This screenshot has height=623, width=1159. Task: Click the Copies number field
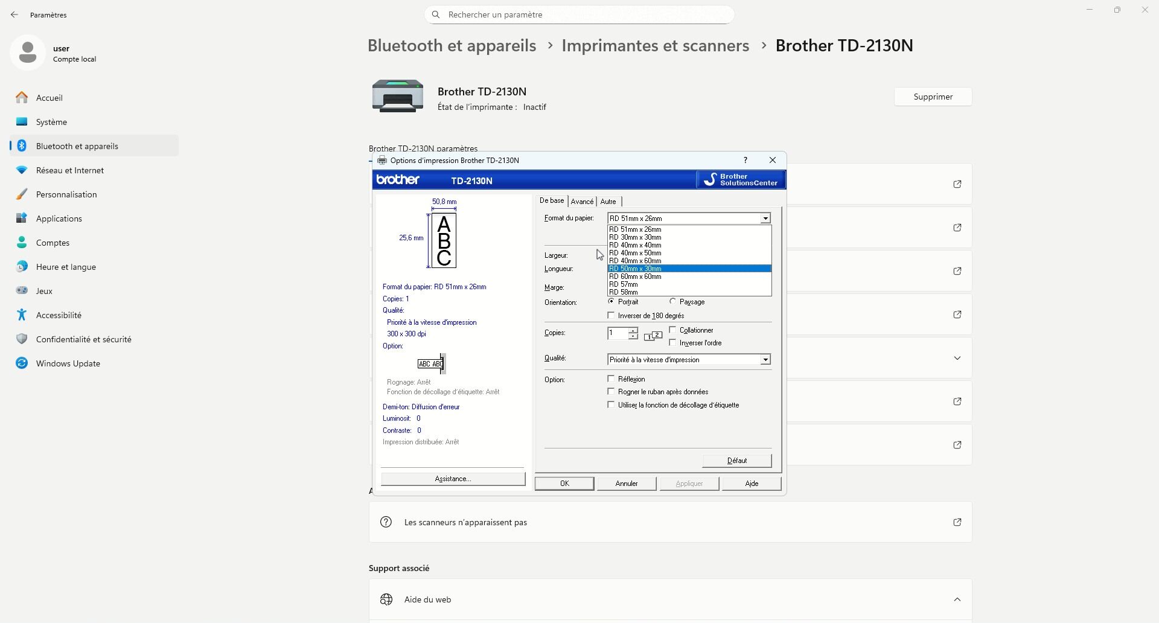click(x=618, y=333)
